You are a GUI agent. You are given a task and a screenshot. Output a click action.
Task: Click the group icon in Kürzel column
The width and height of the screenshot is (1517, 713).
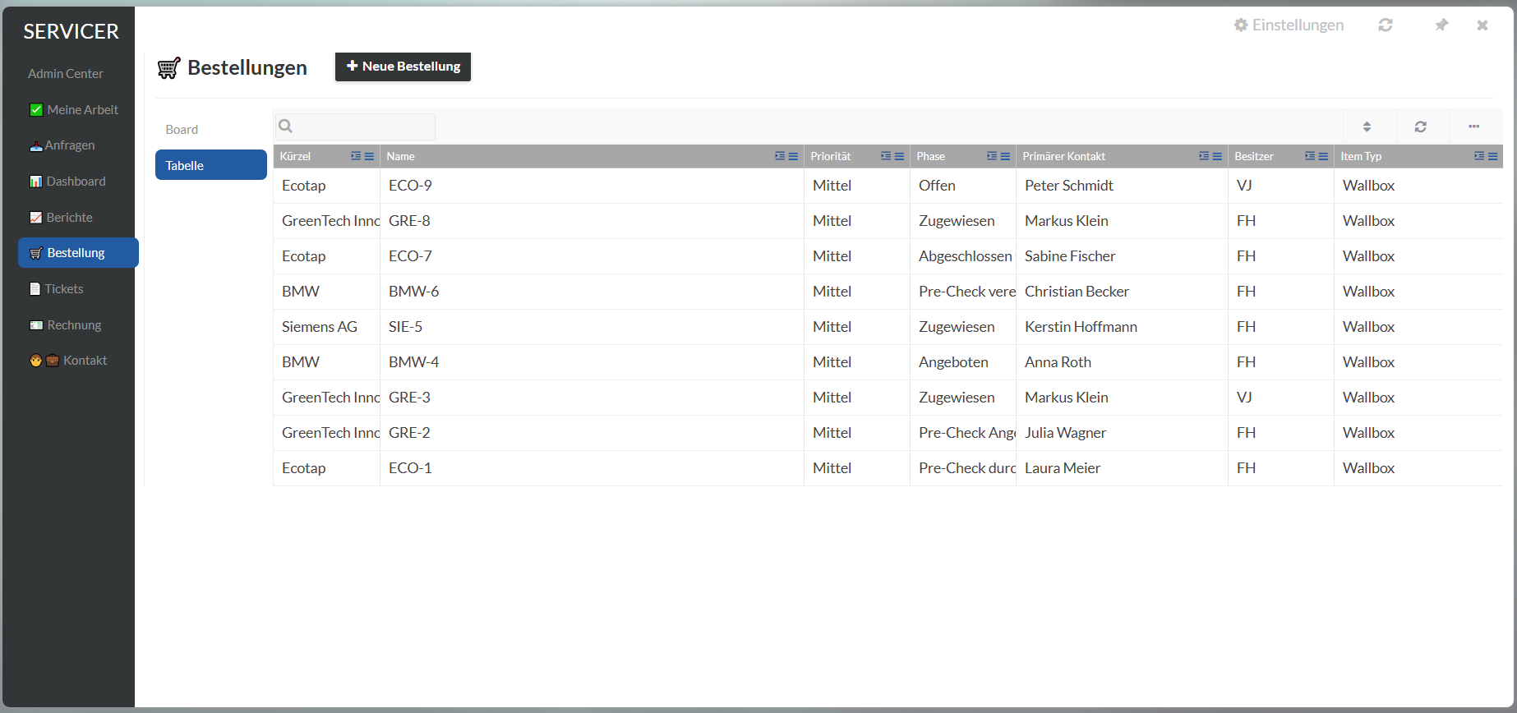[356, 156]
